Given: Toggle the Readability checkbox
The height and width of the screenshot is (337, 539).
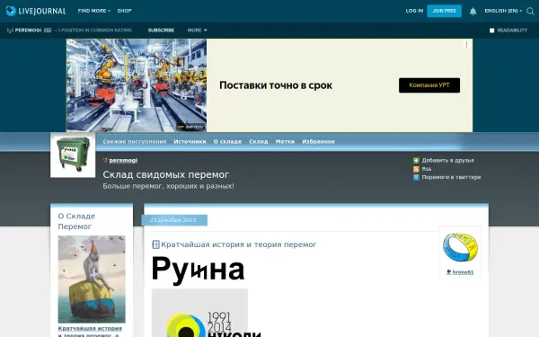Looking at the screenshot, I should (x=491, y=31).
